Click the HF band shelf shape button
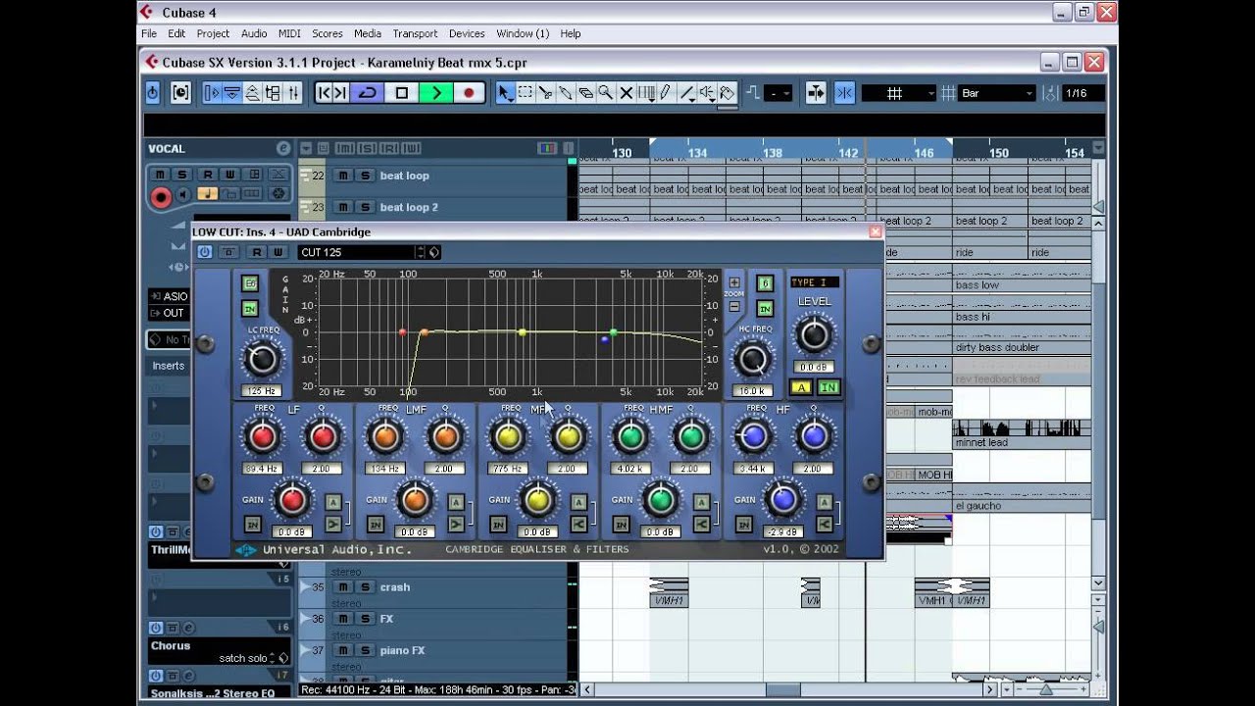 pos(824,525)
